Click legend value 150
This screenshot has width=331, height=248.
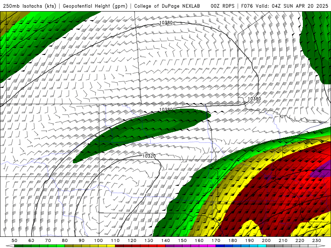(182, 241)
